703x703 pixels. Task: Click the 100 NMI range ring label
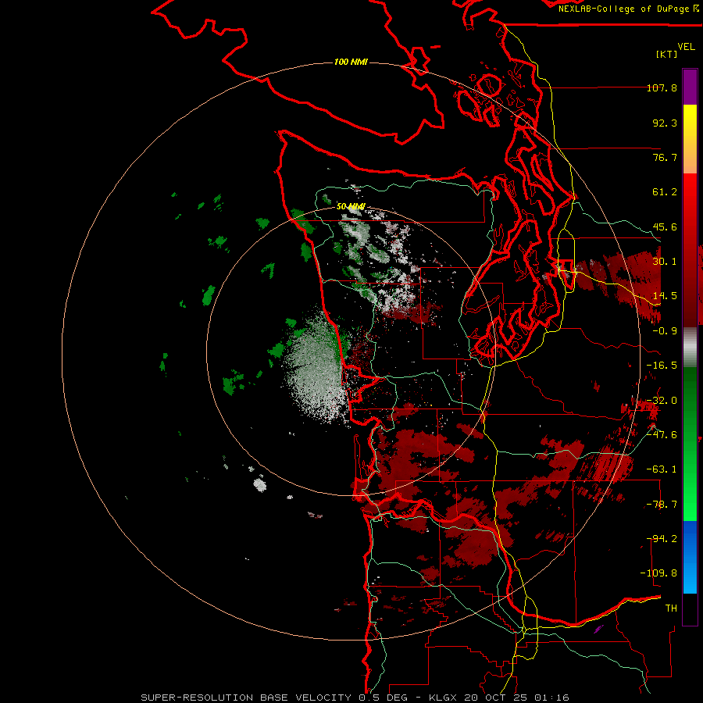pos(351,62)
